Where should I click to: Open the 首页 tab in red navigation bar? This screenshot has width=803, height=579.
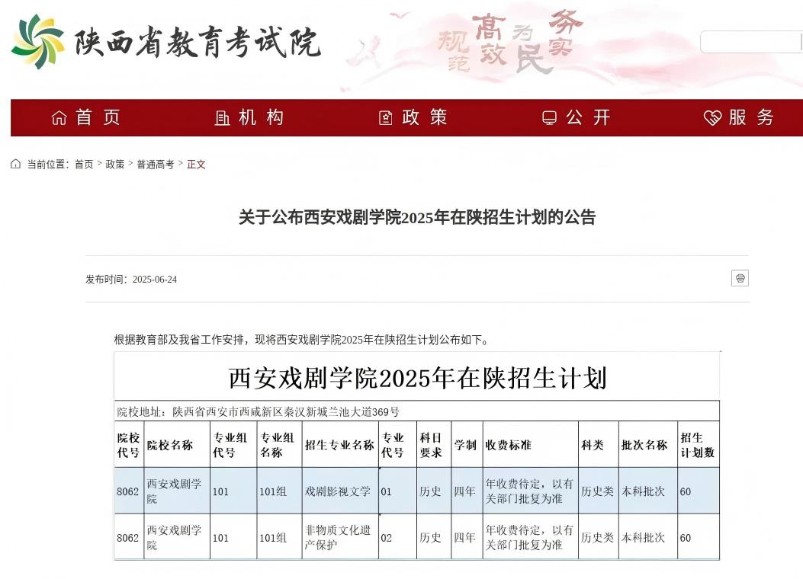point(86,117)
